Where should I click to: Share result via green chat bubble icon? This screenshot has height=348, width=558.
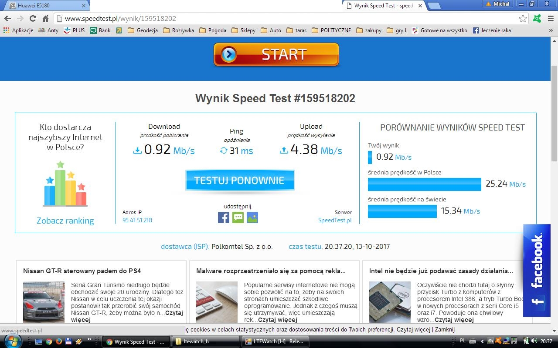[x=238, y=217]
